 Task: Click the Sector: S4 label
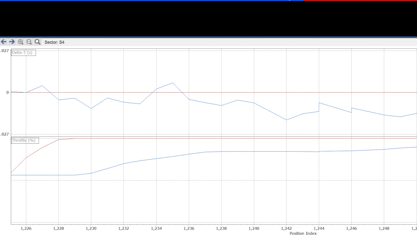pos(54,42)
